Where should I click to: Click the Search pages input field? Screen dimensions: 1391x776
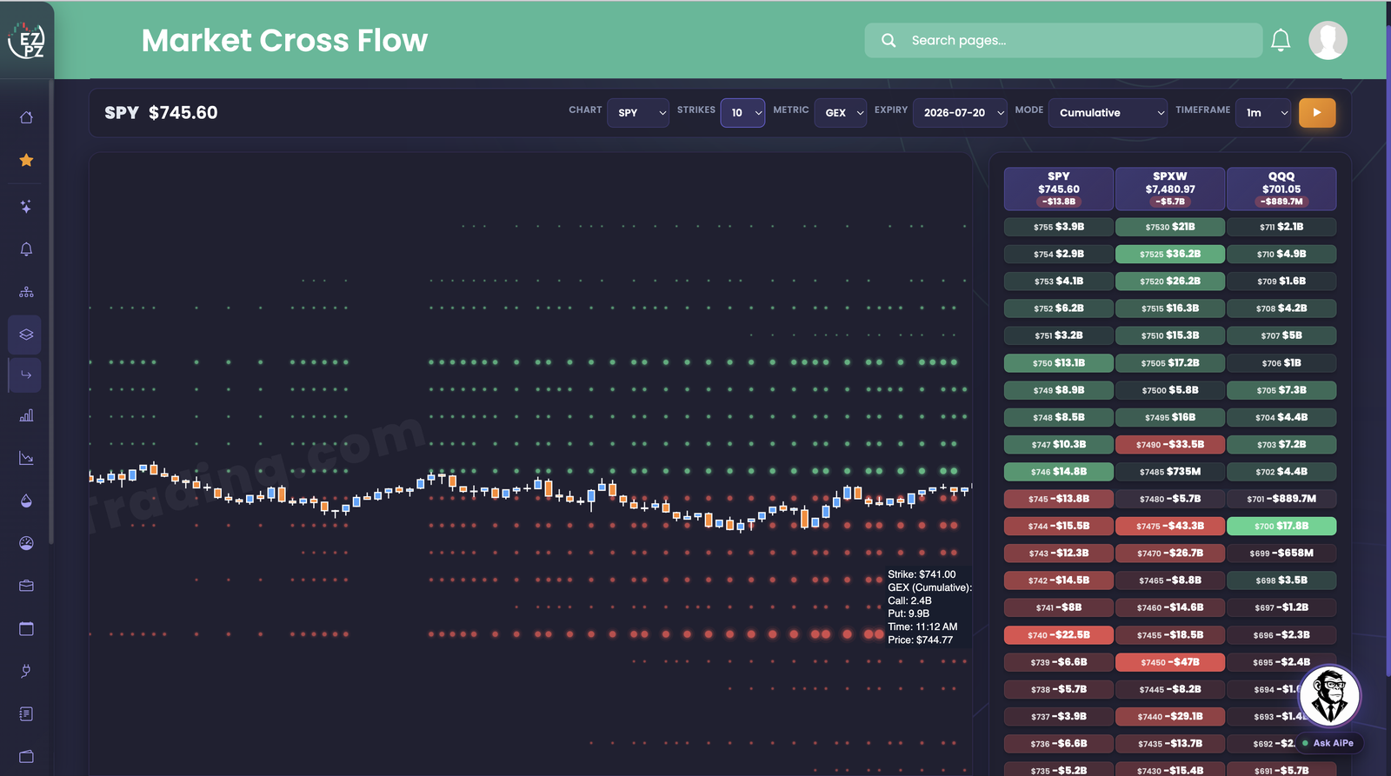pyautogui.click(x=1063, y=40)
